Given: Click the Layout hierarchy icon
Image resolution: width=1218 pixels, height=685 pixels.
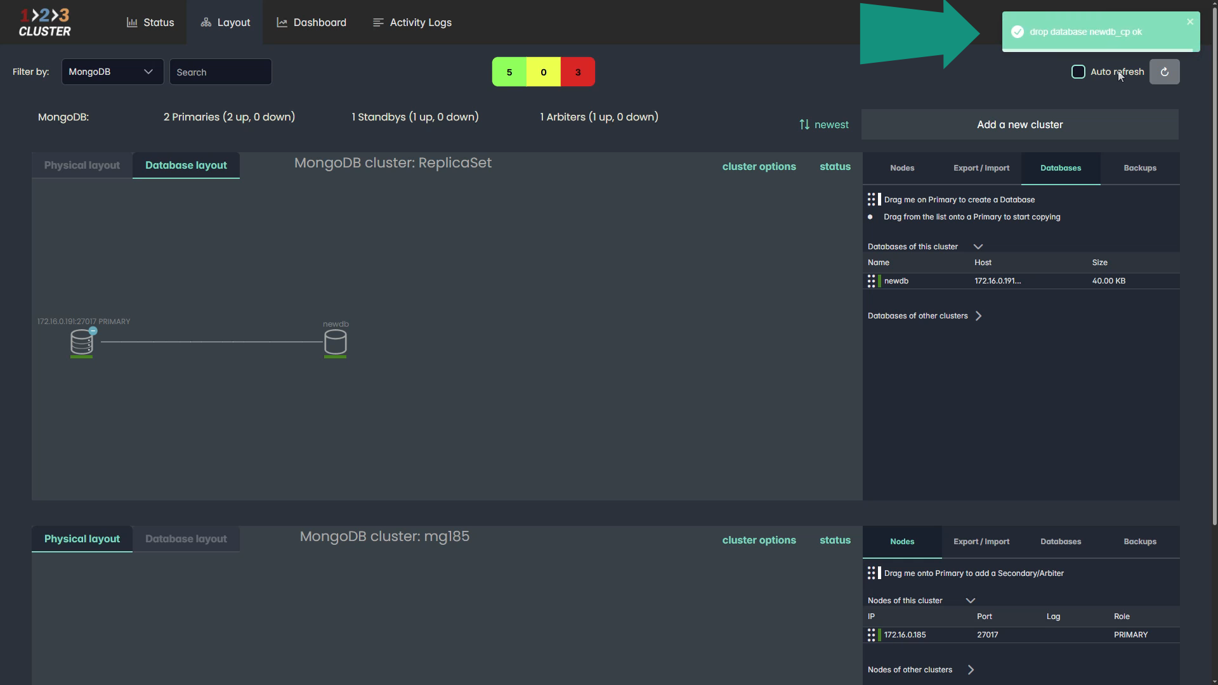Looking at the screenshot, I should coord(206,22).
